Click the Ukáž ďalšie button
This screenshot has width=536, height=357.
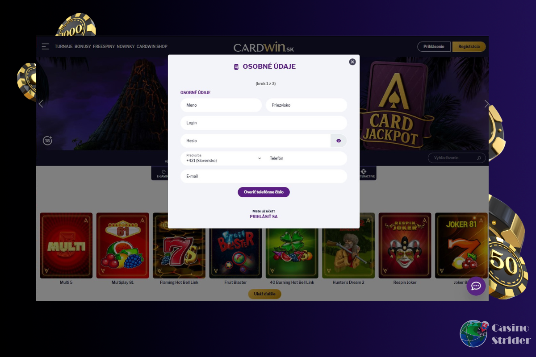265,294
